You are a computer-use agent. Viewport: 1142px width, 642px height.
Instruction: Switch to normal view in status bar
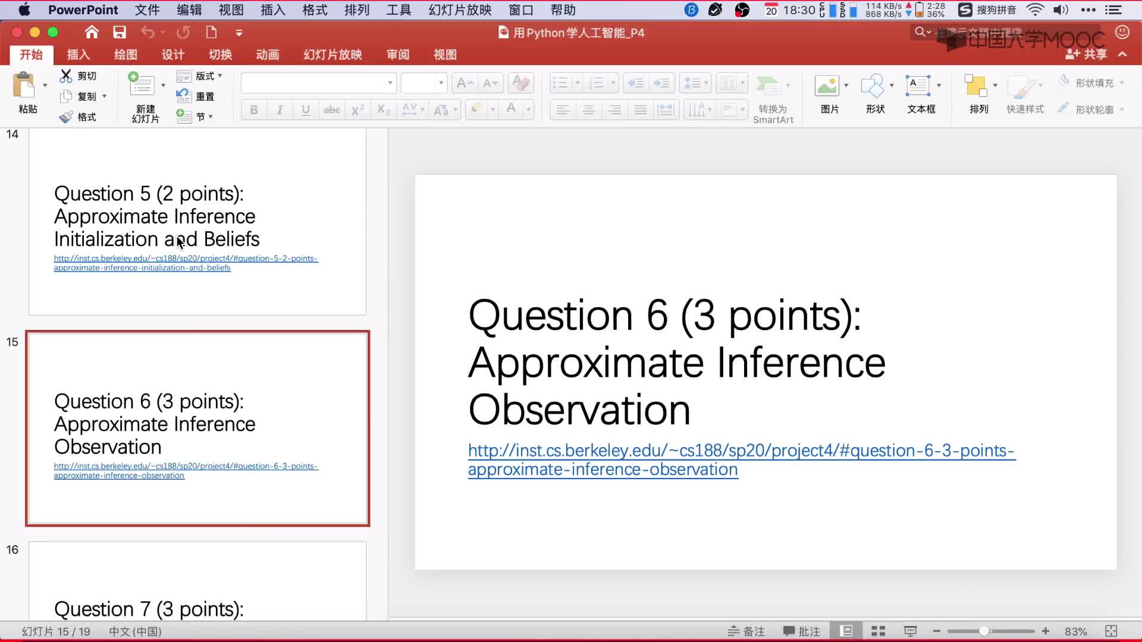(x=846, y=631)
